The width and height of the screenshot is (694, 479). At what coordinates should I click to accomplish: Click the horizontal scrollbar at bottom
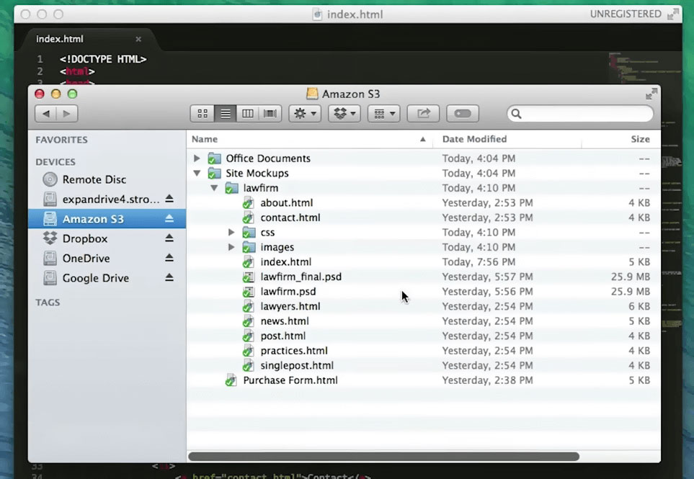[383, 456]
